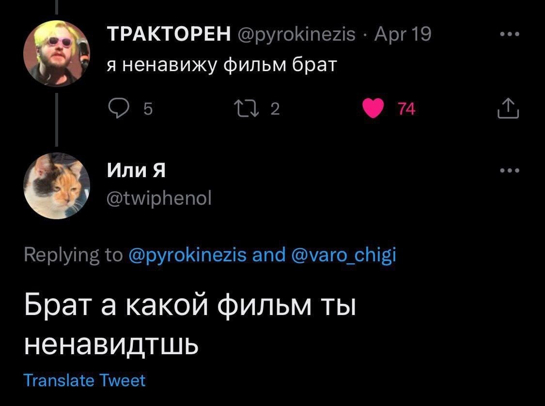Open the ТРАКТОРЕН profile picture

pyautogui.click(x=57, y=52)
